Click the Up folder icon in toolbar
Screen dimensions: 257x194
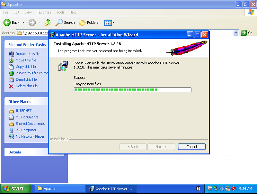pyautogui.click(x=48, y=23)
